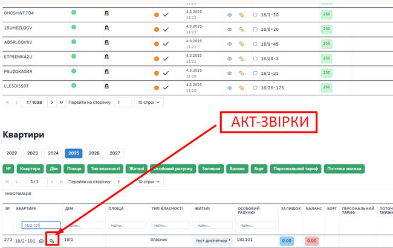Click the eye icon in row PSUZQKAG4R

230,74
